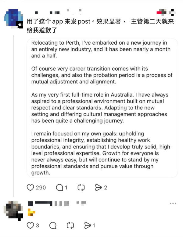Follow the author via avatar plus badge
Image resolution: width=183 pixels, height=239 pixels.
point(20,25)
